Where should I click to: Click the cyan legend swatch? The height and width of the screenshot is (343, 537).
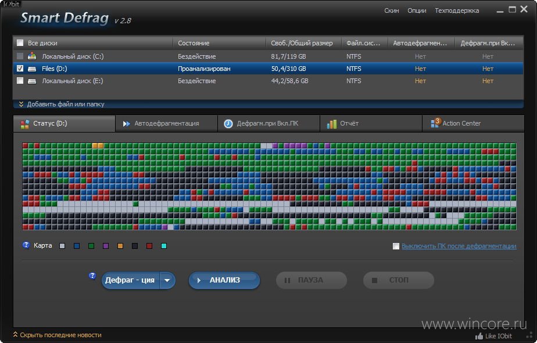click(x=164, y=246)
